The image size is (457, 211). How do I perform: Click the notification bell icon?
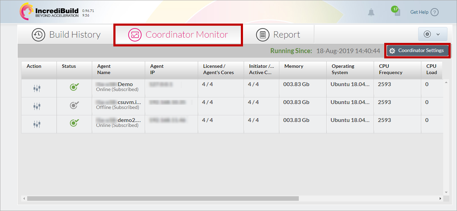pos(371,12)
